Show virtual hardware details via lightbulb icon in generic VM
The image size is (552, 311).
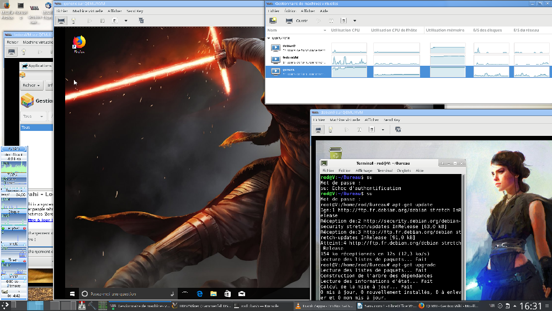coord(73,21)
